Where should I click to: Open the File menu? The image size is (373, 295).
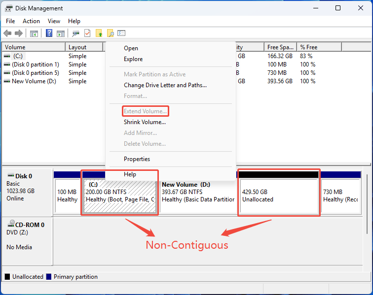pyautogui.click(x=10, y=21)
